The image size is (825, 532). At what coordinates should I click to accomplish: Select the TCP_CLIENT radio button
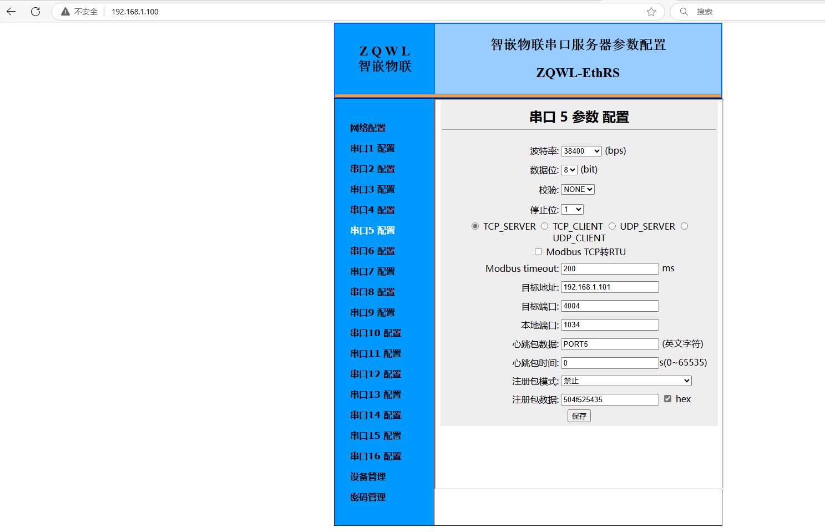(545, 226)
